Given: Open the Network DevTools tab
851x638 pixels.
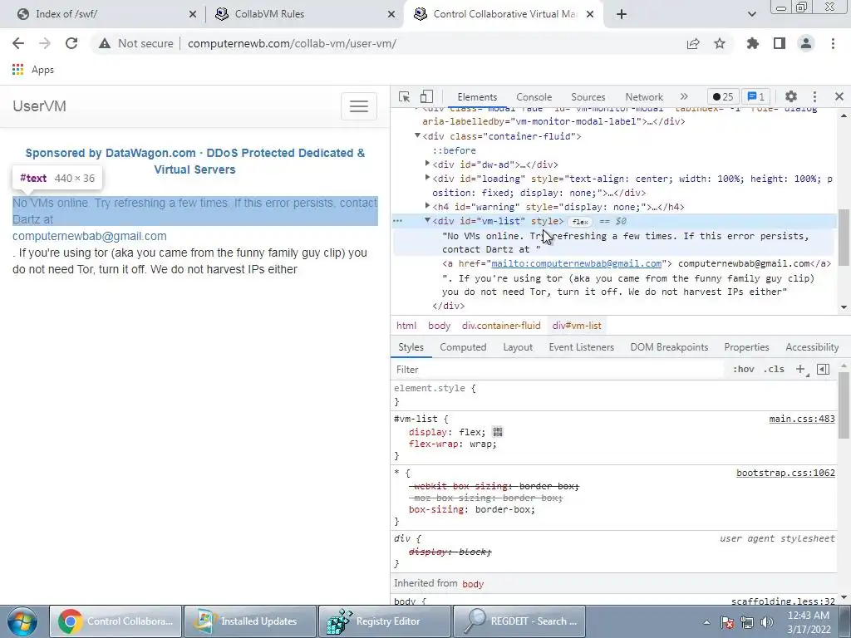Looking at the screenshot, I should point(644,96).
